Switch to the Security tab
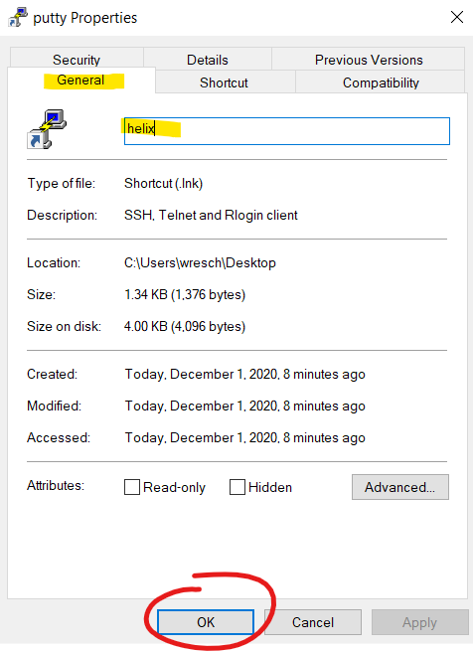The height and width of the screenshot is (652, 473). [x=77, y=60]
